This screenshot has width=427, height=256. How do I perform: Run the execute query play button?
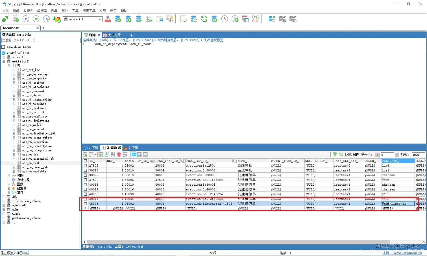pyautogui.click(x=26, y=19)
